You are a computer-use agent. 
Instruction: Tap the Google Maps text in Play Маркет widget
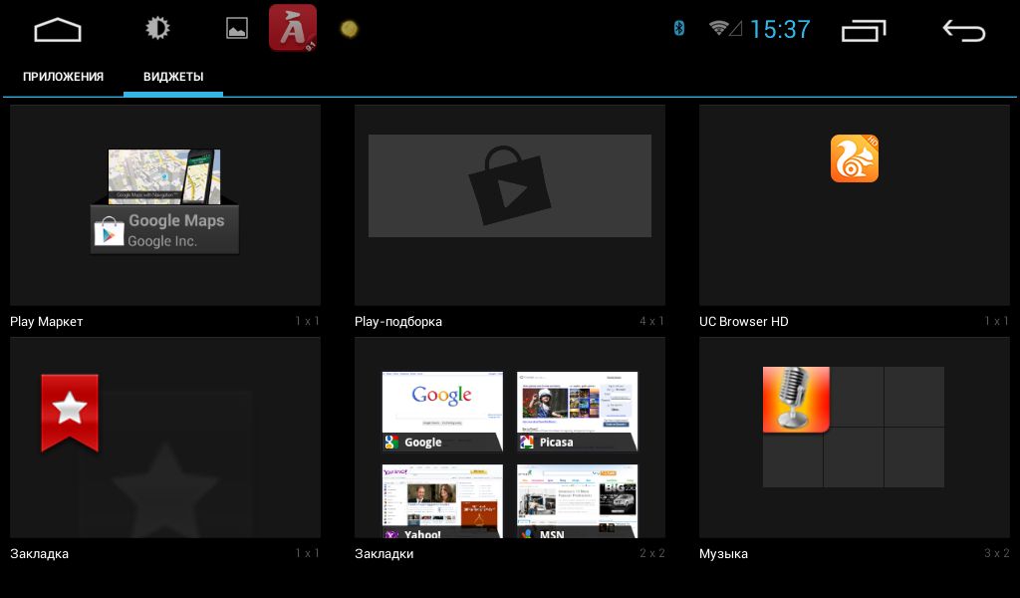[x=176, y=220]
